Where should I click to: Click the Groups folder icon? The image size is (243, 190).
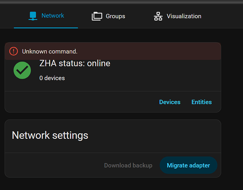pos(97,16)
